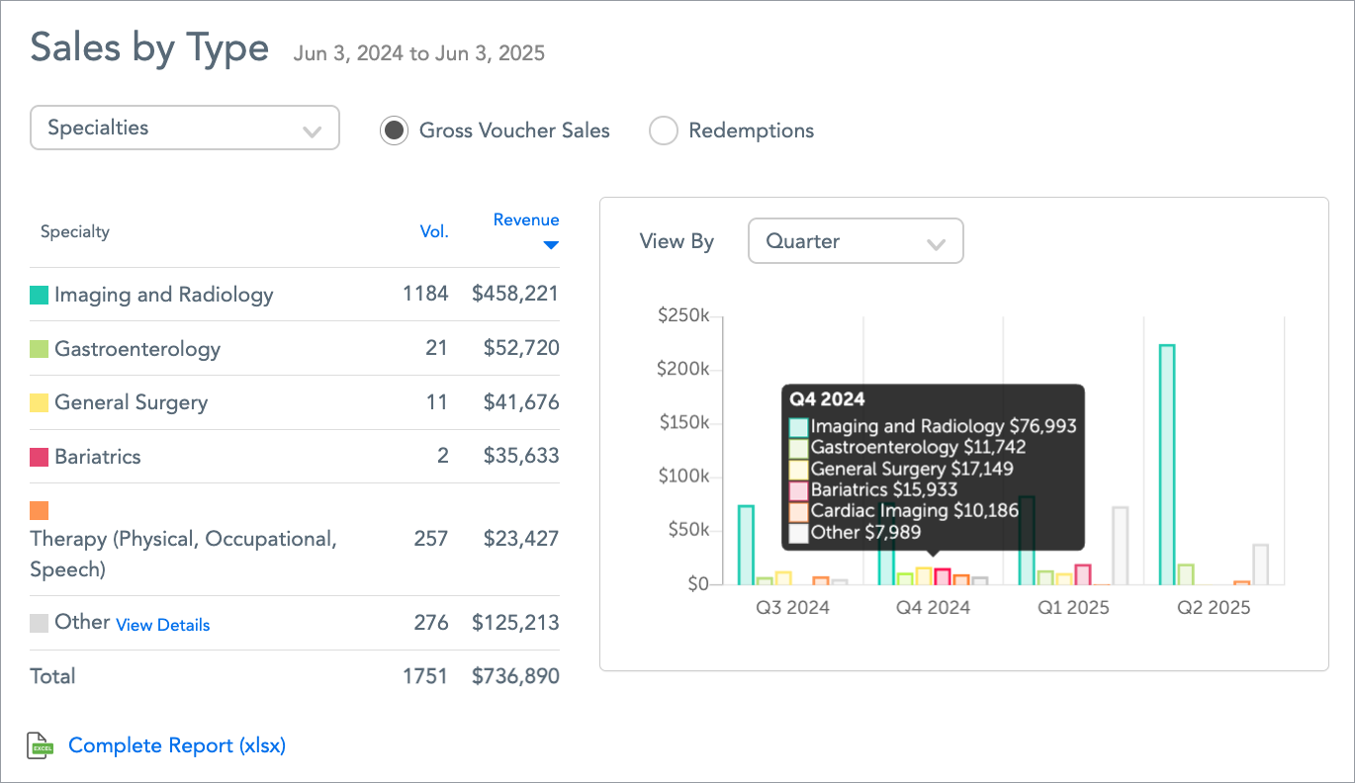Select the Gross Voucher Sales radio button
The image size is (1355, 783).
point(394,130)
